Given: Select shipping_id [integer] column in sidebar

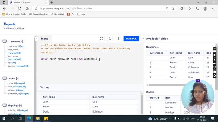Looking at the screenshot, I should pyautogui.click(x=18, y=110).
